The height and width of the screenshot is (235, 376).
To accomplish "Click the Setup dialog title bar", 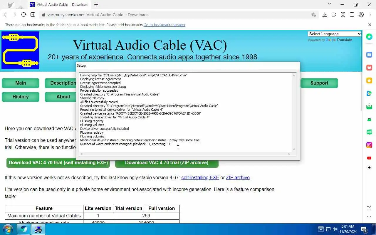I will tap(188, 66).
